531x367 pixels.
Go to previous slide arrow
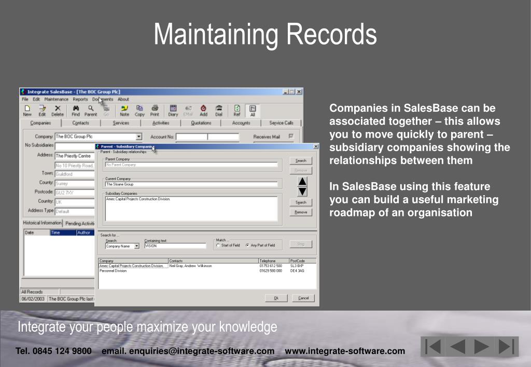click(x=457, y=346)
